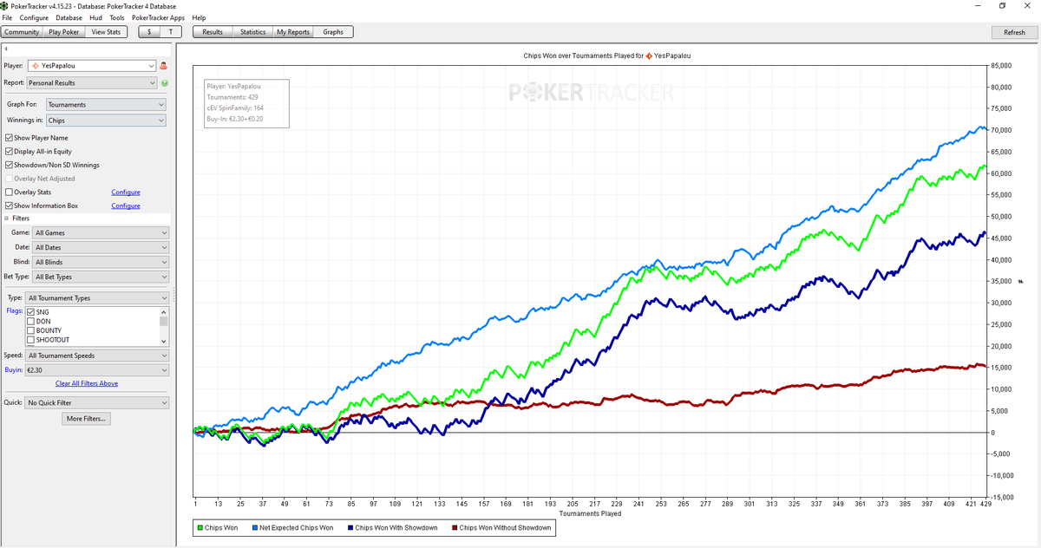Click the Flags list scrollbar up arrow
This screenshot has width=1041, height=548.
(164, 311)
